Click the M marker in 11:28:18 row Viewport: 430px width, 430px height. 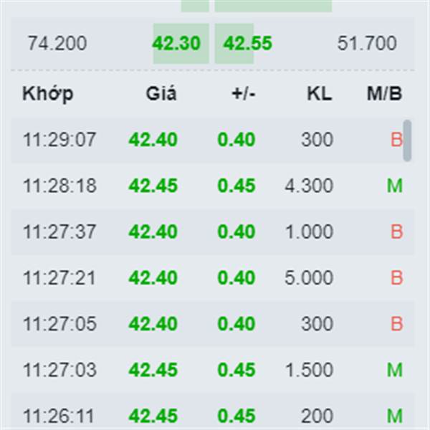coord(395,186)
